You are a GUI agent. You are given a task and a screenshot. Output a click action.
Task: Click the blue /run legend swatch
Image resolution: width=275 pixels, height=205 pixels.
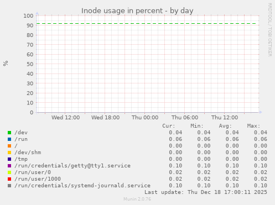[9, 139]
